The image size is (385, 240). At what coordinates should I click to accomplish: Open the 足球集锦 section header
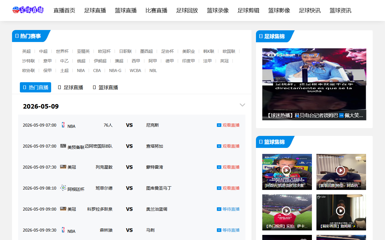coord(274,36)
